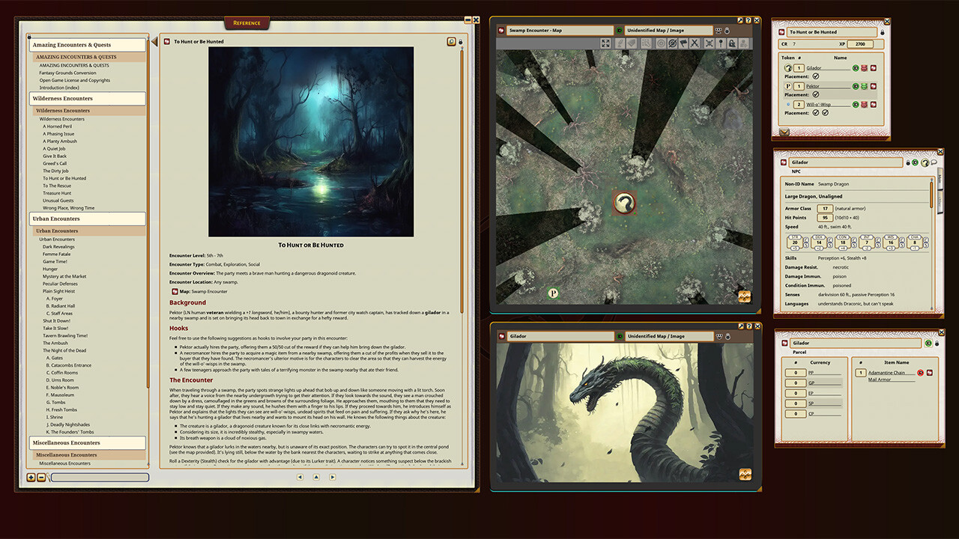This screenshot has width=959, height=539.
Task: Open image layers via icon at map's bottom-right corner
Action: (744, 296)
